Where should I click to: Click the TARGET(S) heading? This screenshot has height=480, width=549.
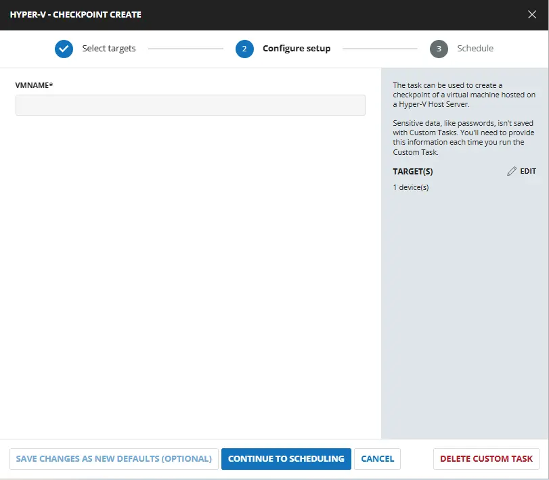click(412, 172)
